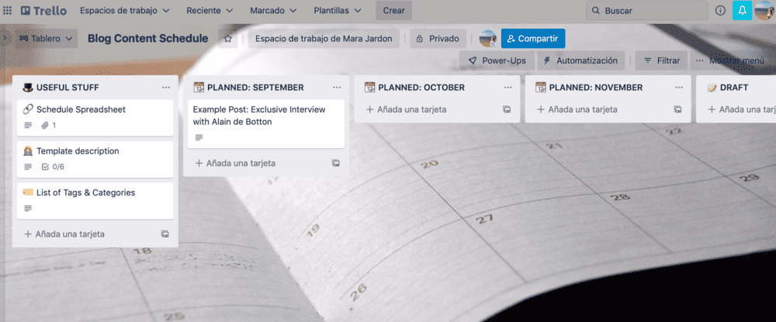The width and height of the screenshot is (776, 322).
Task: Open the Filtrar cards option
Action: click(662, 61)
